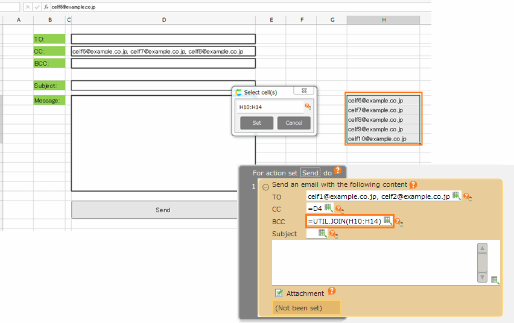Screen dimensions: 514x323
Task: Click cell-select icon in message body corner
Action: 495,280
